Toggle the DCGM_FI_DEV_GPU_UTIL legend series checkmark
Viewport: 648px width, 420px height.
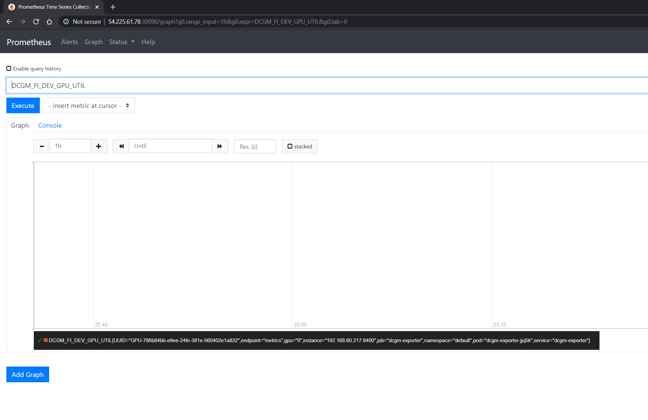tap(40, 340)
